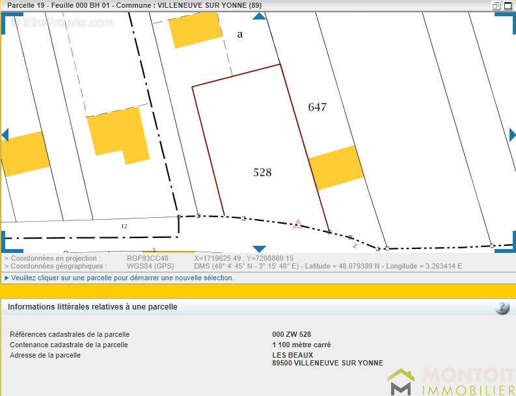The height and width of the screenshot is (396, 516).
Task: Click the red triangle marker on boundary
Action: tap(298, 224)
